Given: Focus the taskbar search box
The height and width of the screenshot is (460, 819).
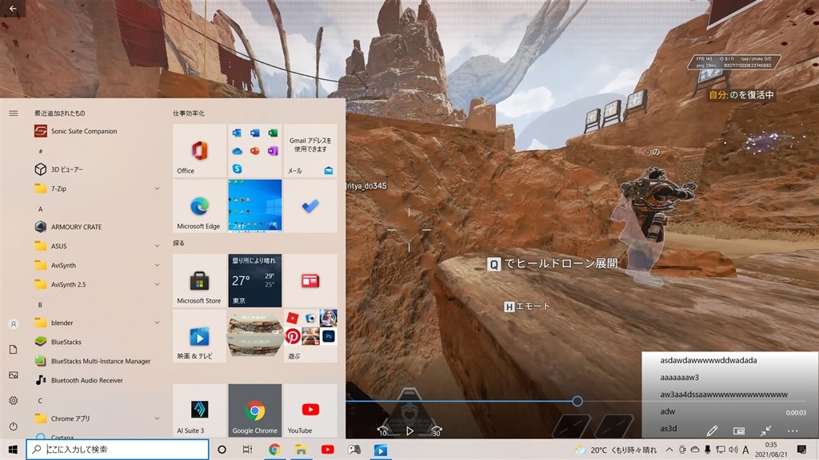Looking at the screenshot, I should (x=118, y=449).
